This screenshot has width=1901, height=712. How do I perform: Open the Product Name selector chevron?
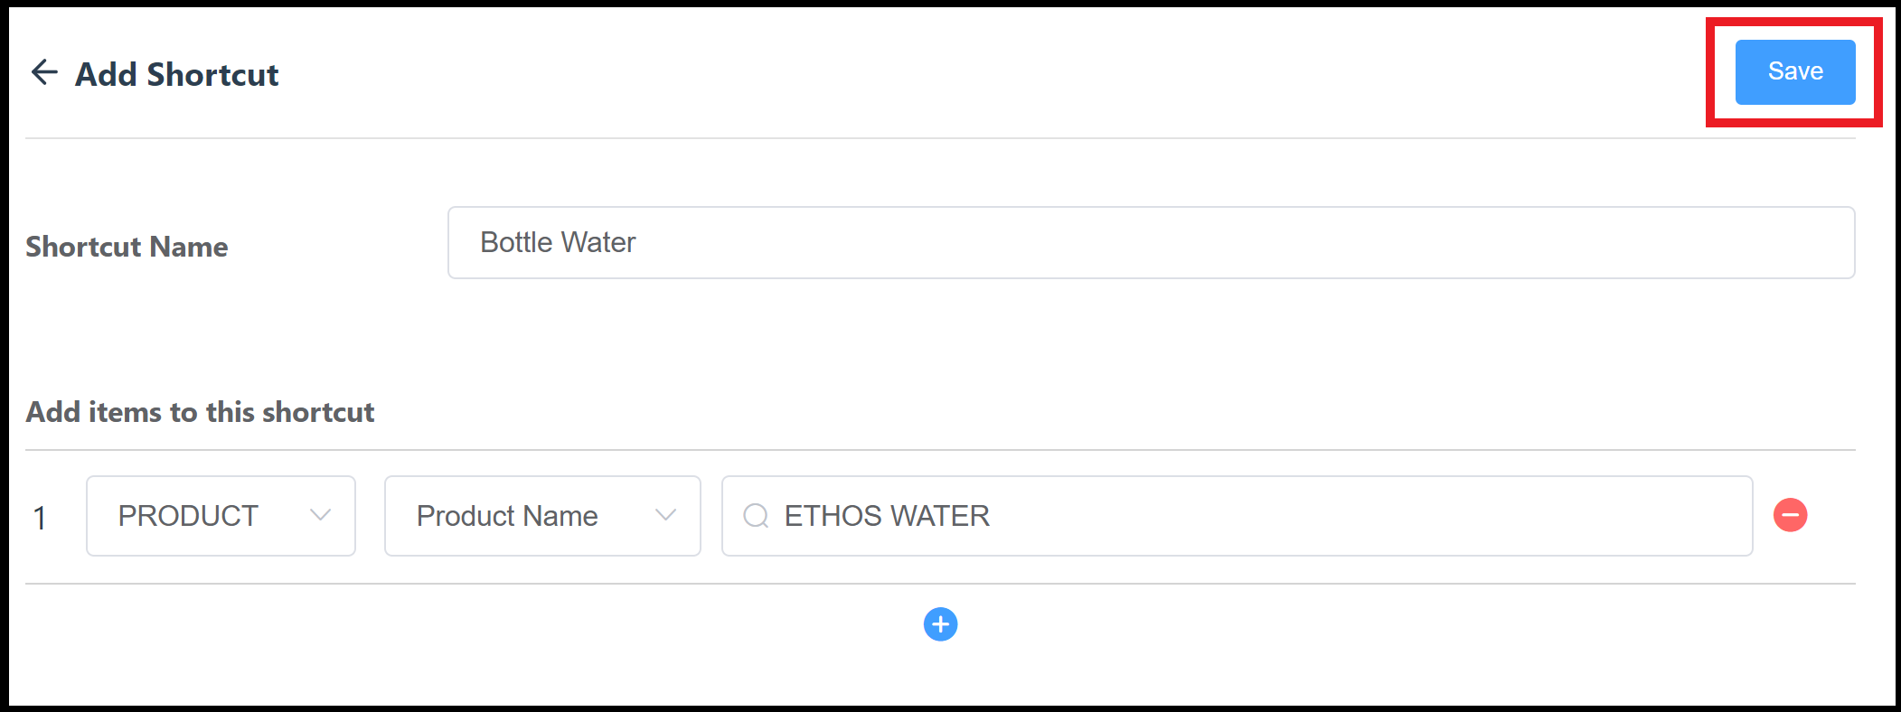(666, 515)
